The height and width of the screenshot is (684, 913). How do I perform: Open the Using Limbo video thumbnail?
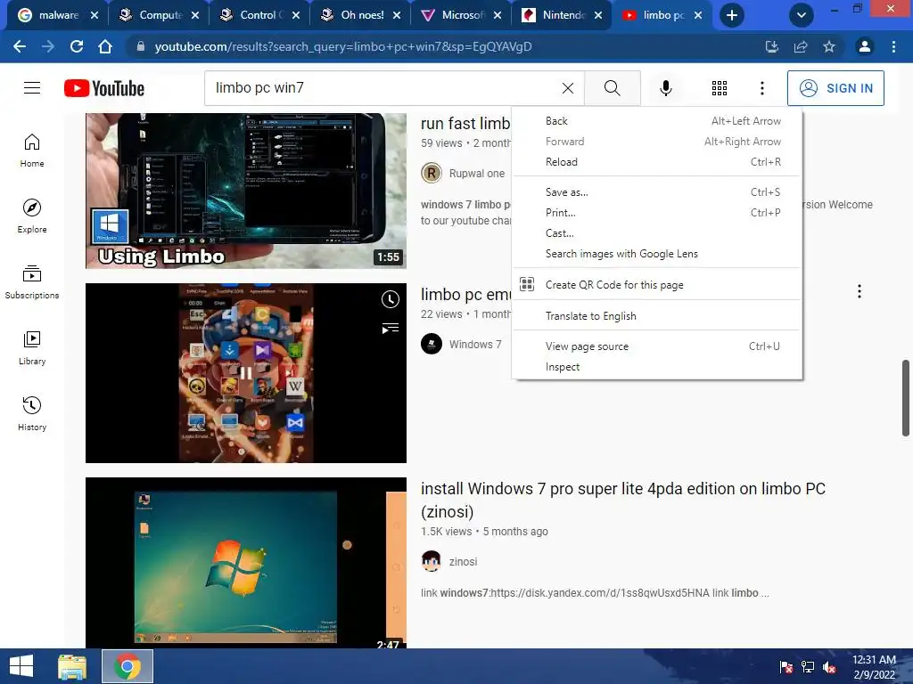click(x=246, y=191)
